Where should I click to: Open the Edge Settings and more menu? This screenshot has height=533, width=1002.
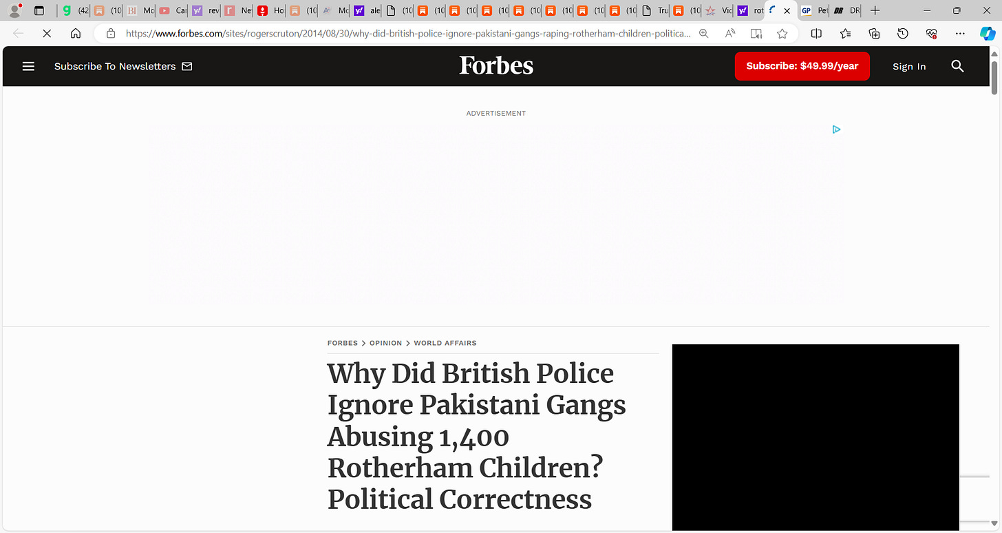tap(960, 33)
